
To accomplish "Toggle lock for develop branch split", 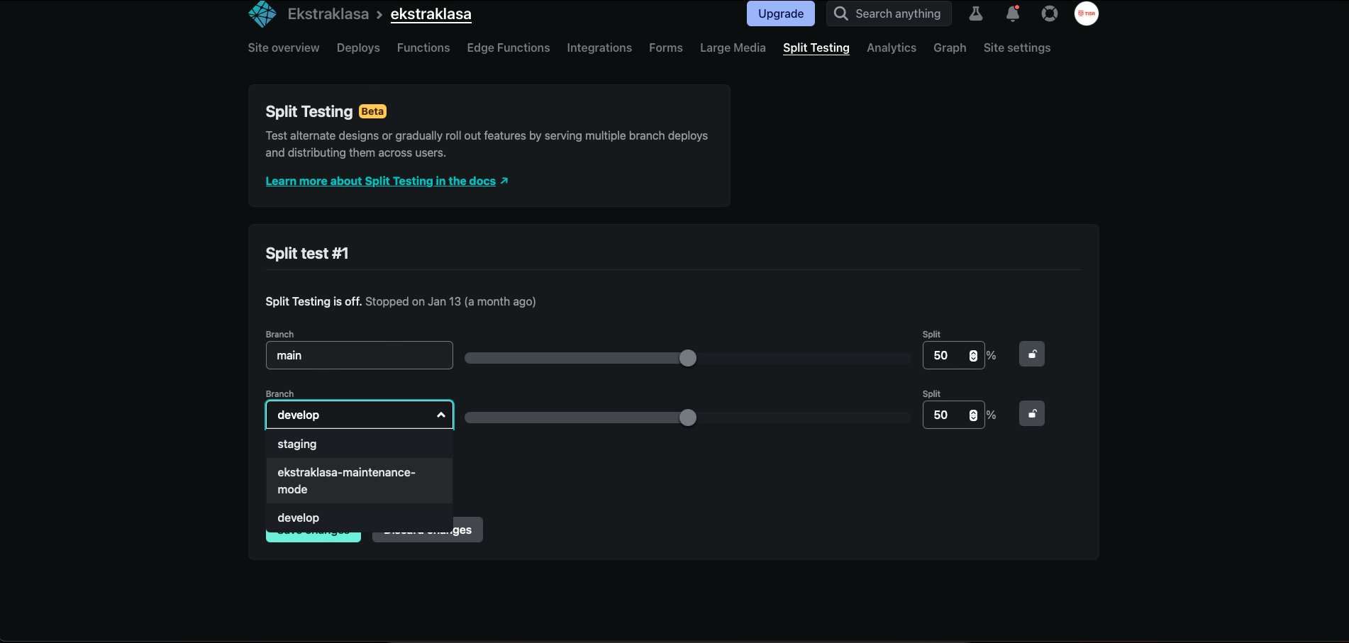I will pos(1032,413).
